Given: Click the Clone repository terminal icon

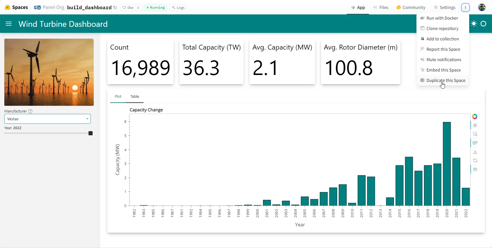Looking at the screenshot, I should [422, 28].
